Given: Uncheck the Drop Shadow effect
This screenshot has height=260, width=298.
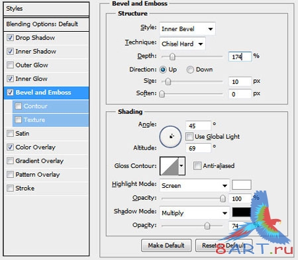Looking at the screenshot, I should click(10, 38).
